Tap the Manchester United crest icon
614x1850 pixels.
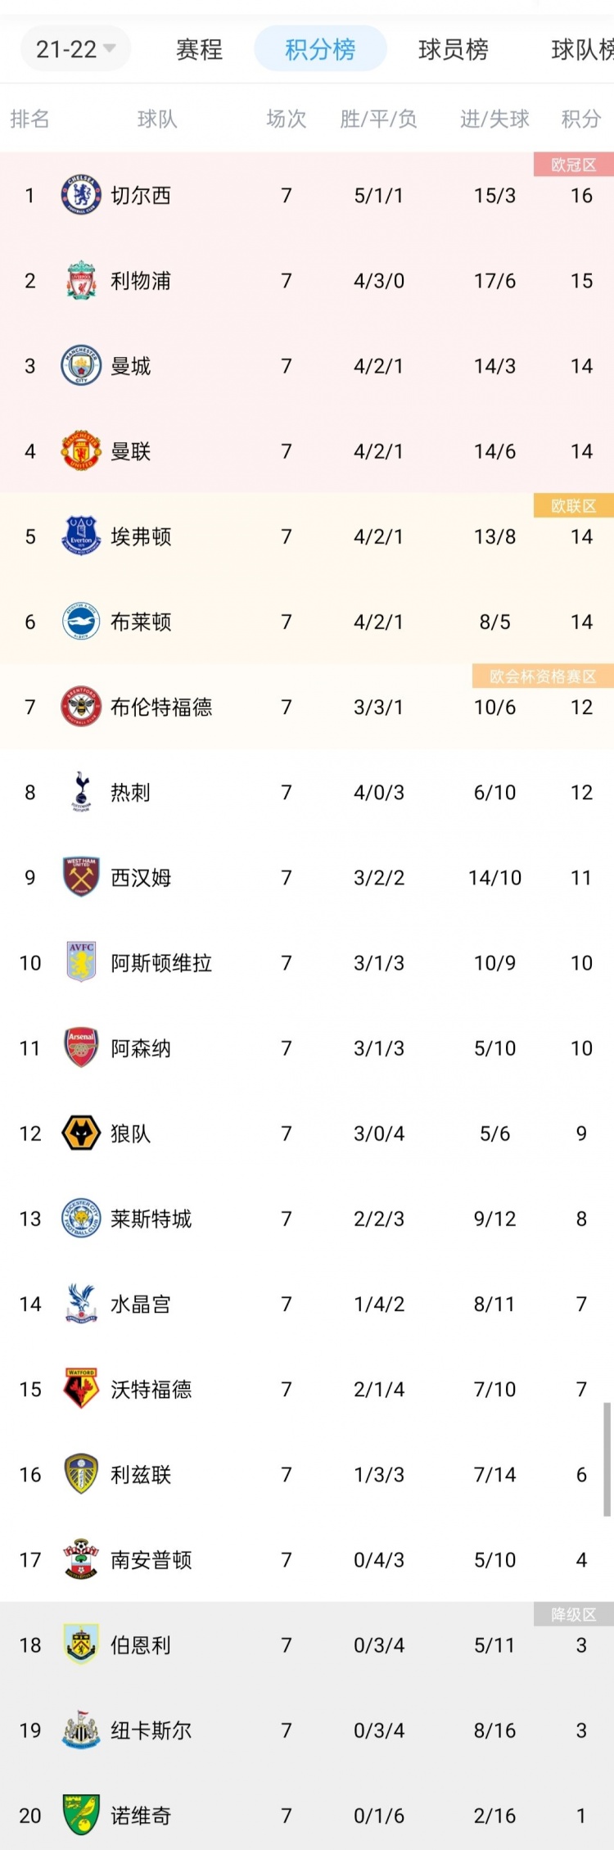[x=81, y=450]
